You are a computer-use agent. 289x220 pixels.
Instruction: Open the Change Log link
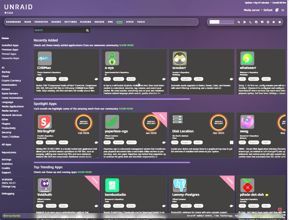[8, 187]
